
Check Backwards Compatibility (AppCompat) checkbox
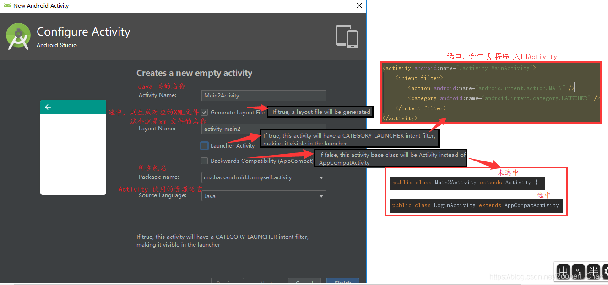pos(205,161)
